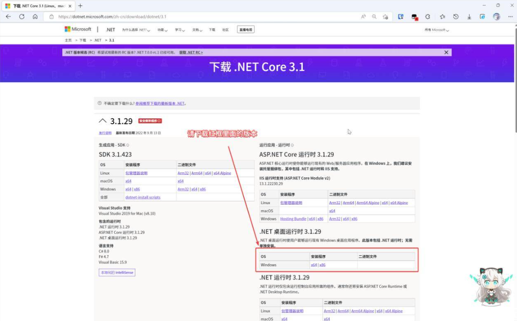The image size is (517, 321).
Task: Click the 13.1.22230.29 version text
Action: tap(271, 184)
